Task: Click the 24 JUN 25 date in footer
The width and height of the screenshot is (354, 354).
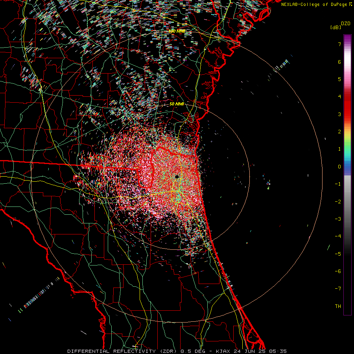Action: click(x=250, y=351)
